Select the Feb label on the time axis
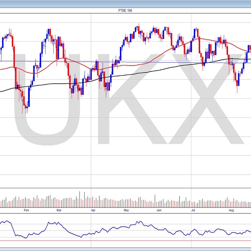Image resolution: width=251 pixels, height=251 pixels. click(x=26, y=211)
